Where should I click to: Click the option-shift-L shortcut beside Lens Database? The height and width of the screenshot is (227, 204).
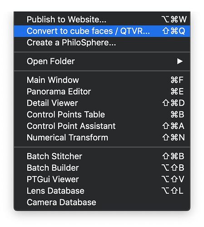coord(172,191)
